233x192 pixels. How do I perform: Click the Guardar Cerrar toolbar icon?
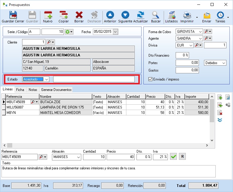coord(13,17)
